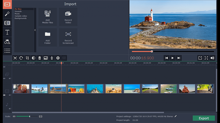Click the timeline Scale zoom slider
220x123 pixels.
pos(30,116)
